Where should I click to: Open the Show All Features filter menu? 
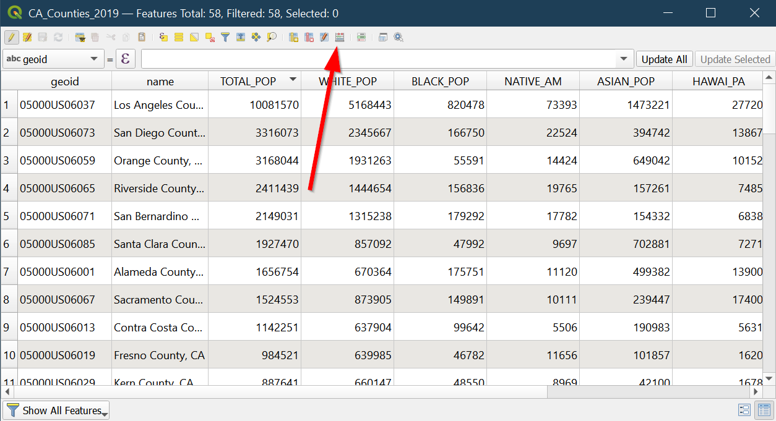click(x=56, y=410)
